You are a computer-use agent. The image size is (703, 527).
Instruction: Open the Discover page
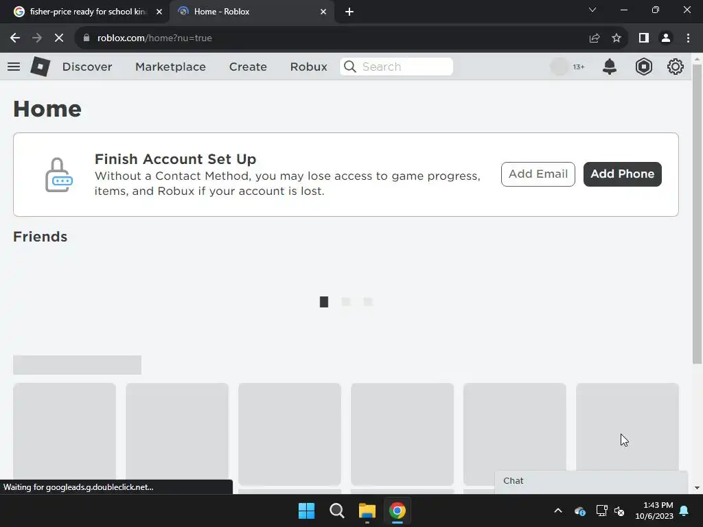point(87,67)
